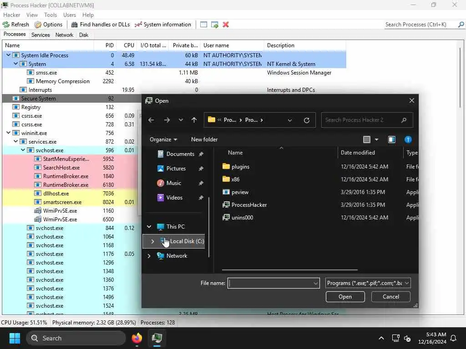This screenshot has height=349, width=466.
Task: Sort by the PID column header
Action: pos(105,45)
